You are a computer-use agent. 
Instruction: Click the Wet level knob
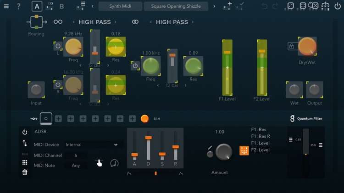(x=294, y=90)
